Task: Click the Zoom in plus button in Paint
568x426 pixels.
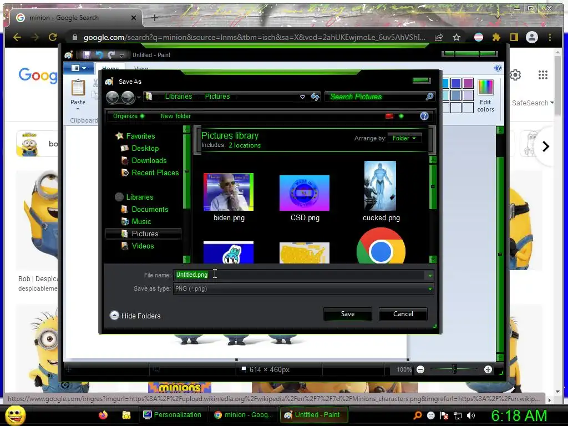Action: click(488, 369)
